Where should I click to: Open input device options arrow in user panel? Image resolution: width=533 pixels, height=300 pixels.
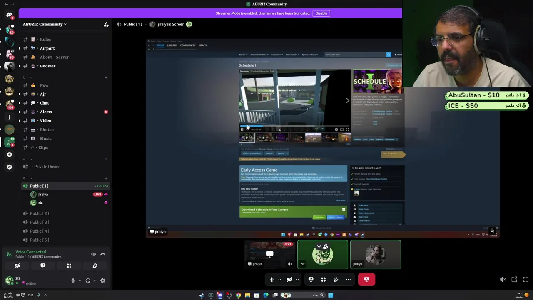79,280
